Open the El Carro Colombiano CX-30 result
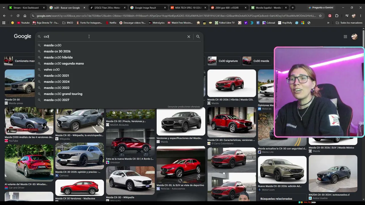Viewport: 365px width, 205px height. pyautogui.click(x=232, y=122)
